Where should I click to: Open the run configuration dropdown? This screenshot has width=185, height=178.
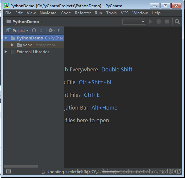(134, 22)
